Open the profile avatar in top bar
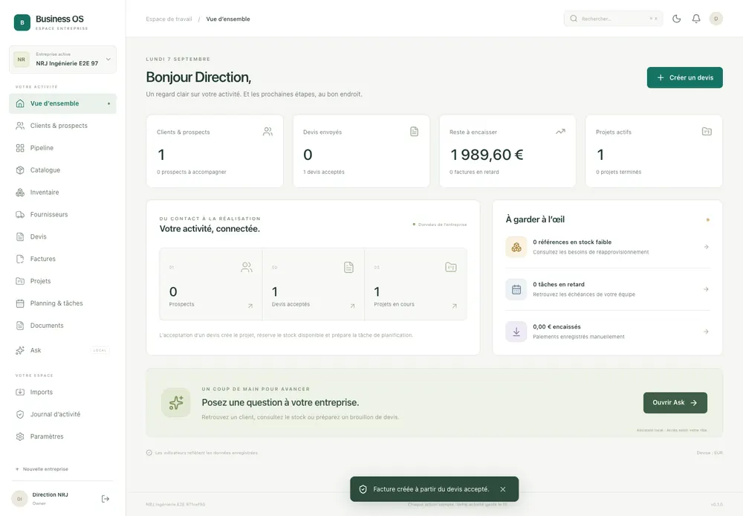The height and width of the screenshot is (516, 743). (x=716, y=19)
